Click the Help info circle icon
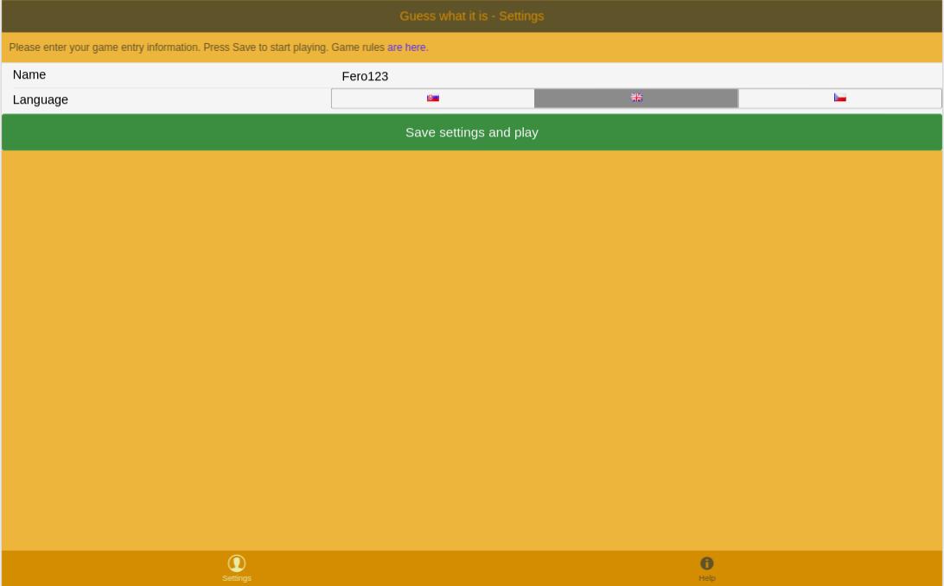This screenshot has height=586, width=944. coord(707,564)
